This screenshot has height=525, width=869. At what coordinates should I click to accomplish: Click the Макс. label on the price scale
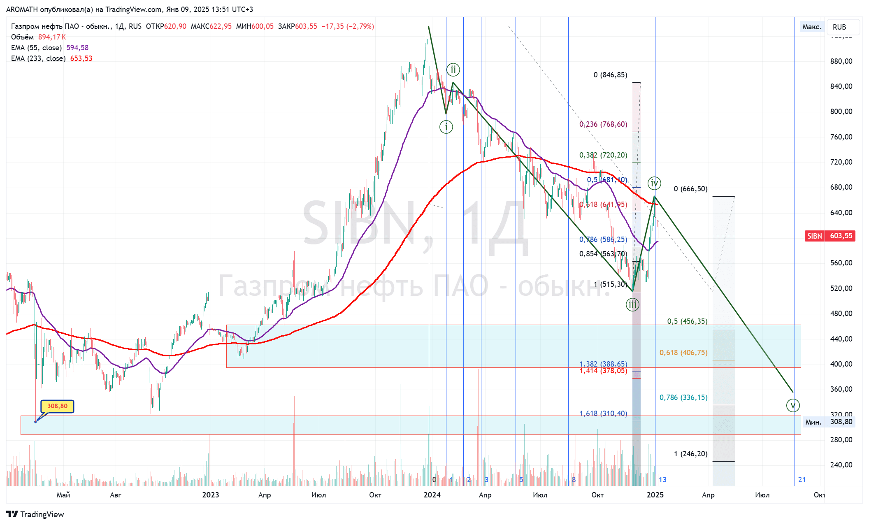click(x=812, y=27)
